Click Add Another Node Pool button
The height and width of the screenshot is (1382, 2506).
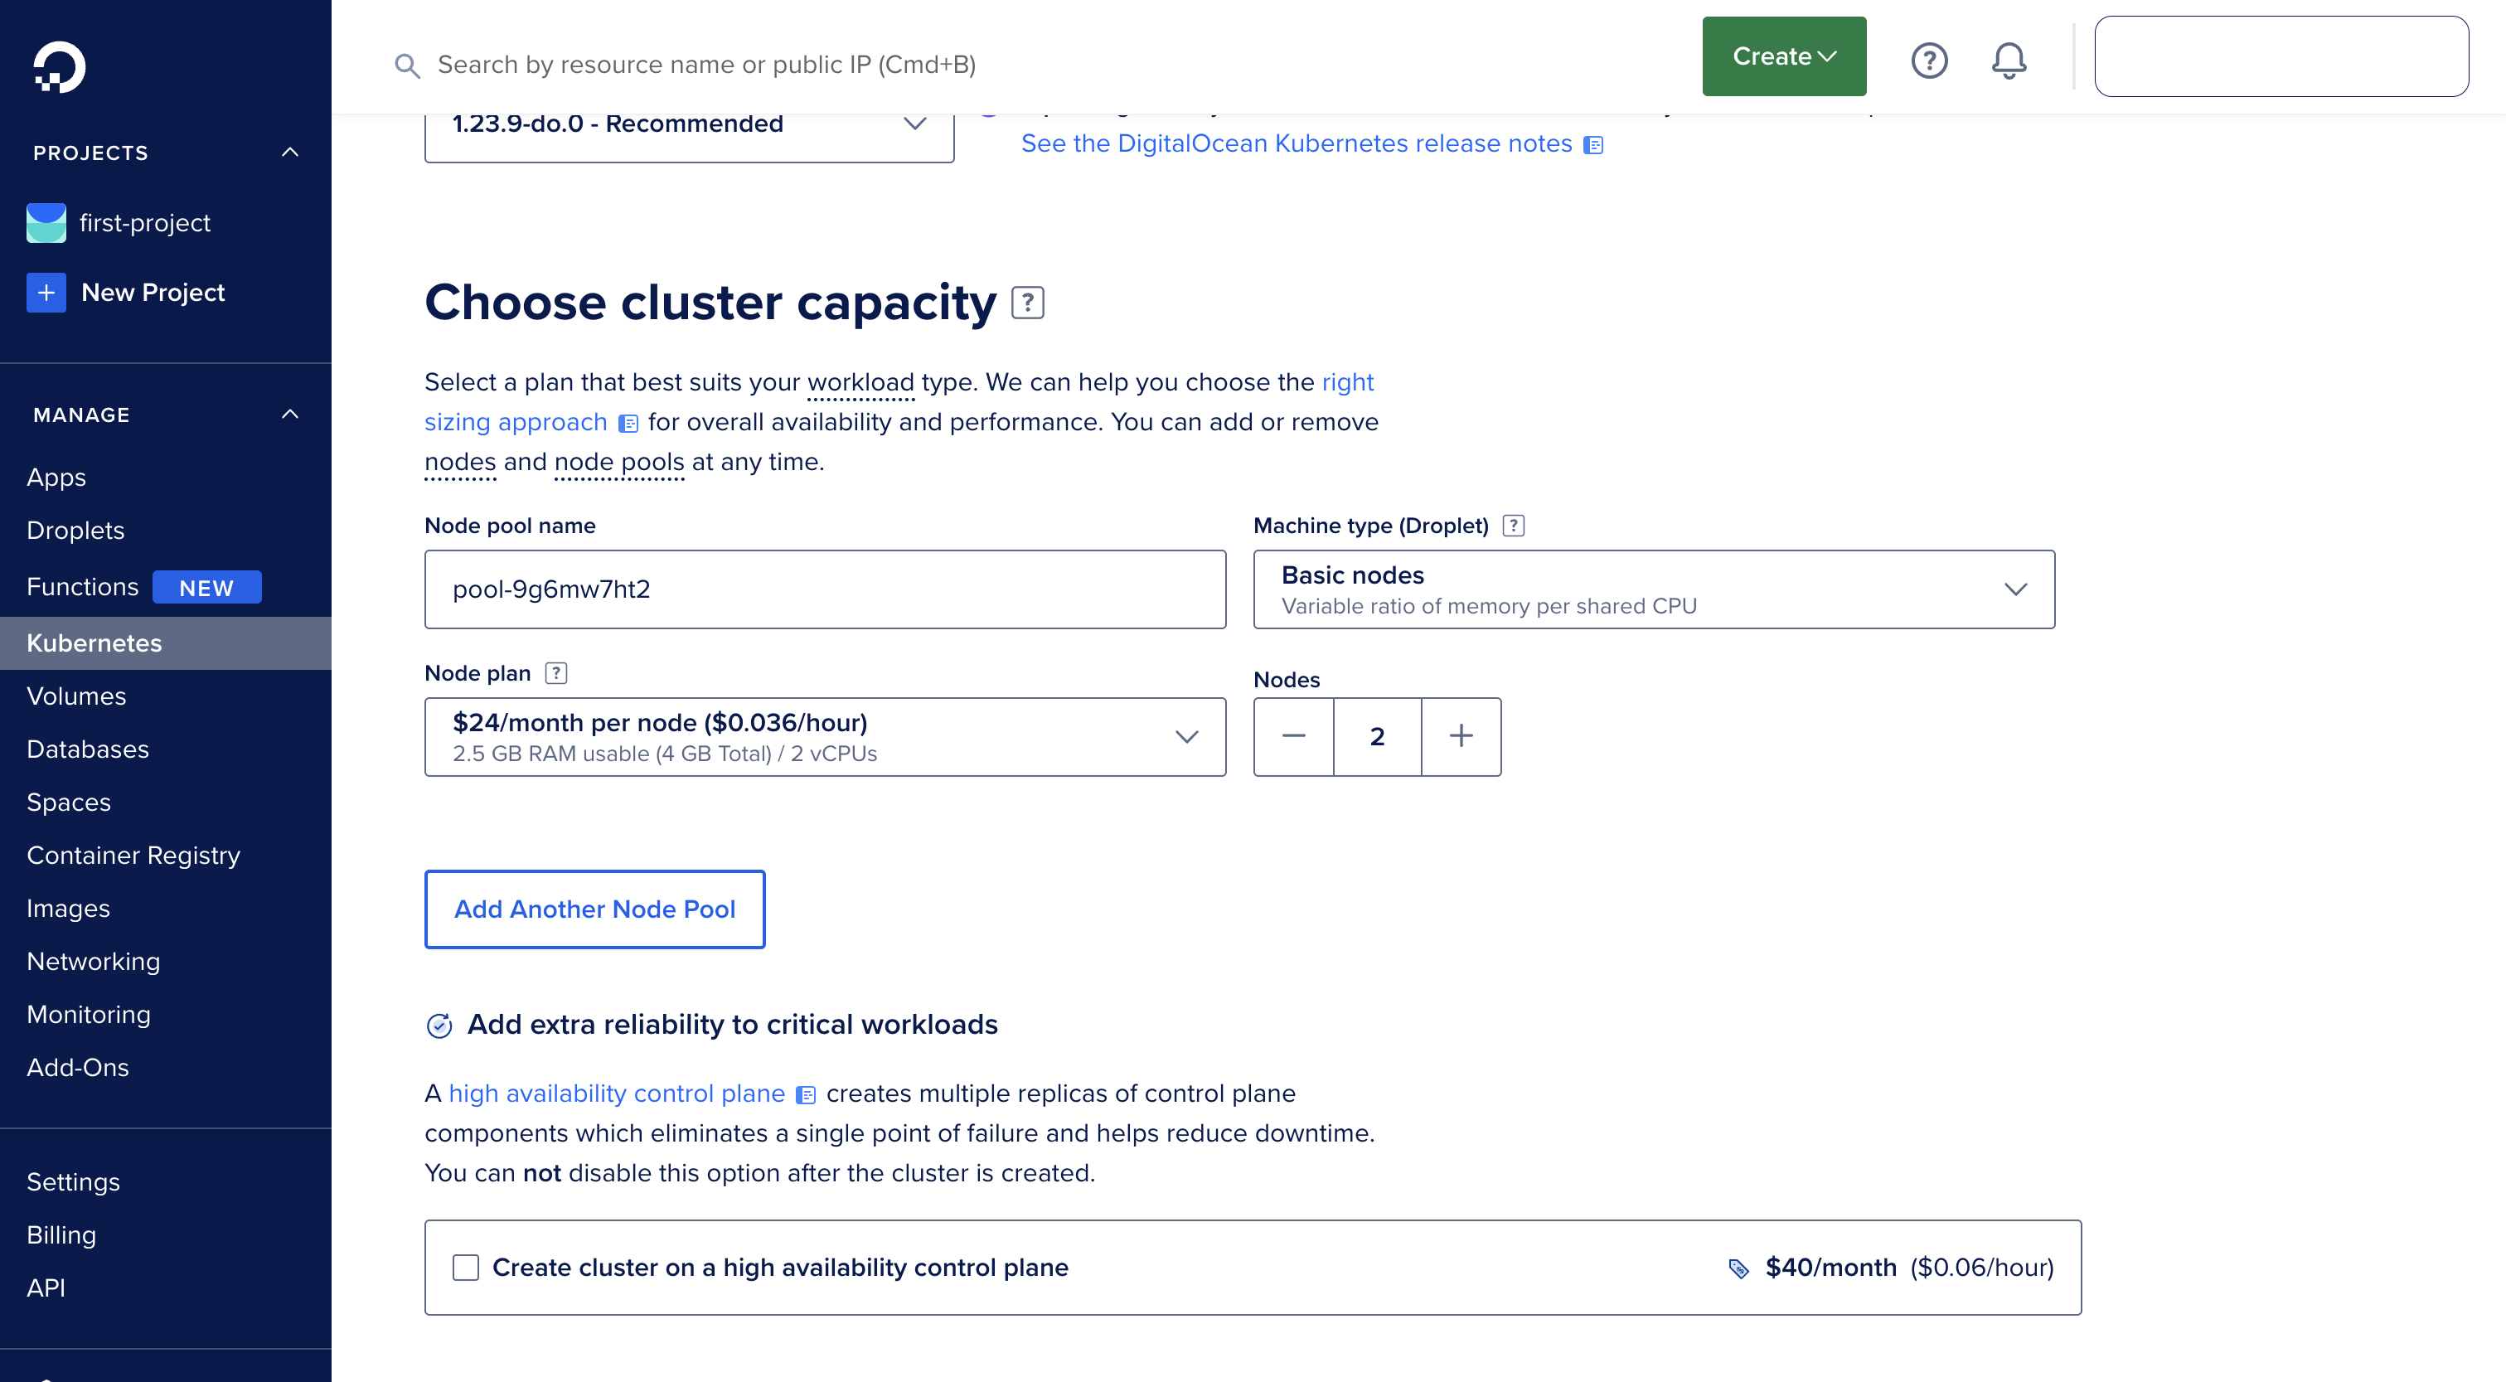click(x=594, y=909)
